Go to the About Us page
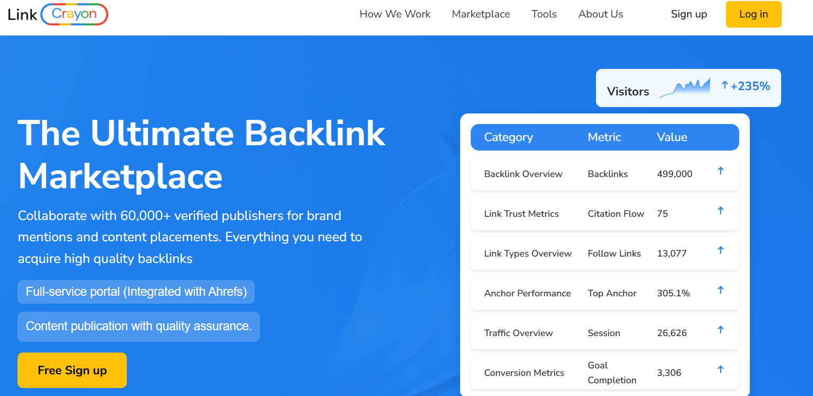Screen dimensions: 813x396 (601, 14)
